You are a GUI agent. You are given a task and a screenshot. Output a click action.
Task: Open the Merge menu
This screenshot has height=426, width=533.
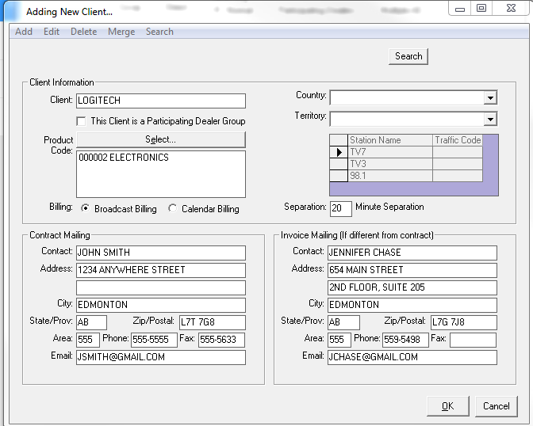pos(121,32)
